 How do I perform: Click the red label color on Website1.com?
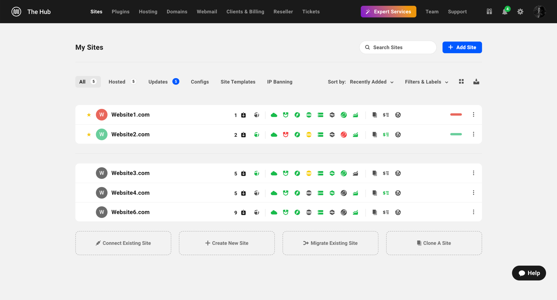456,115
